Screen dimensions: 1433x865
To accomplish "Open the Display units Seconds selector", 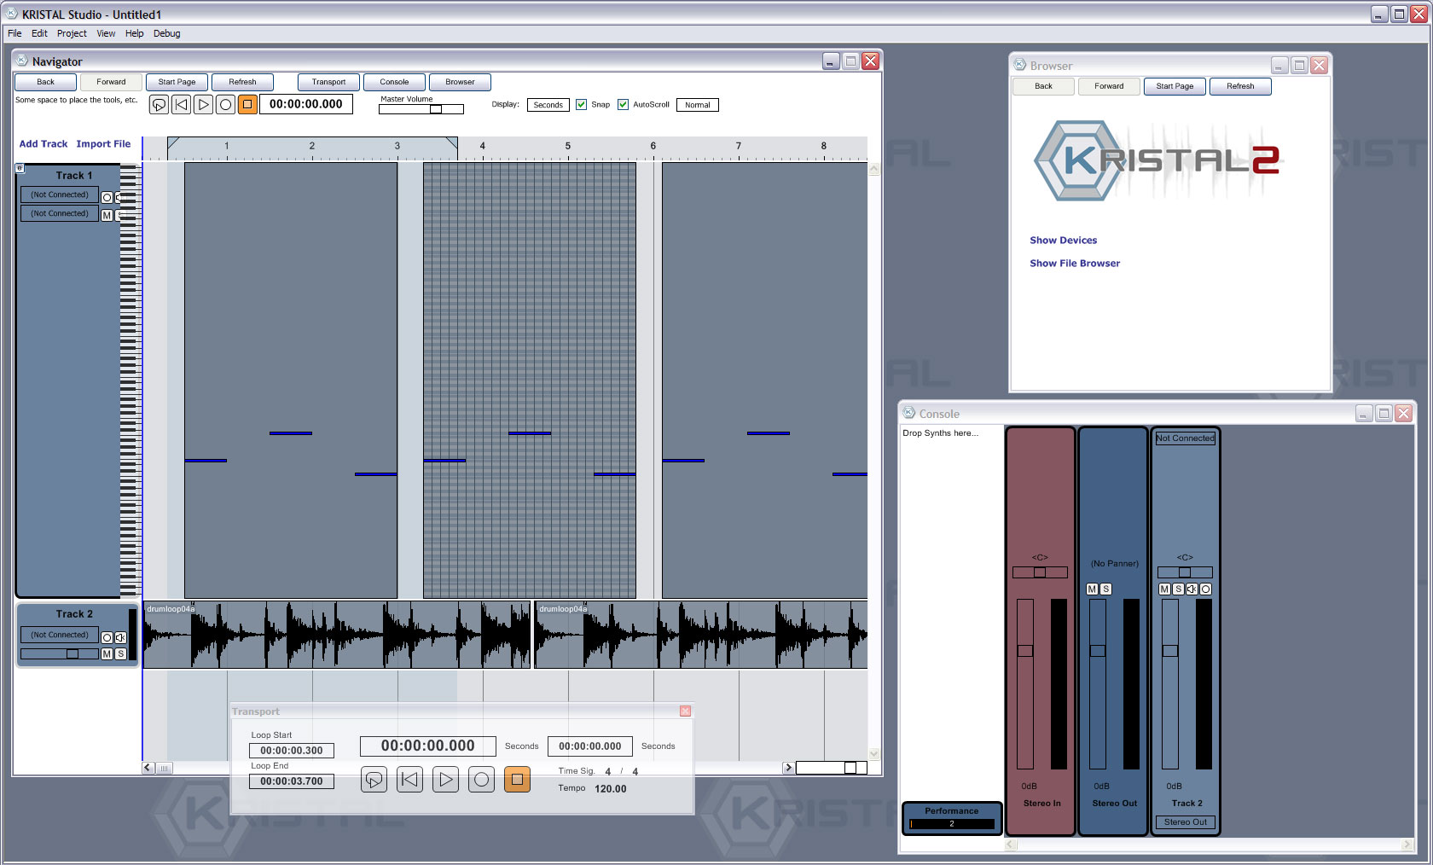I will pos(548,105).
